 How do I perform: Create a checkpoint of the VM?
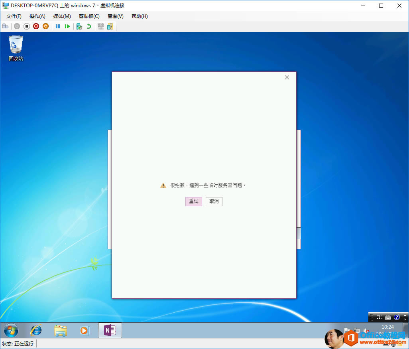tap(79, 26)
